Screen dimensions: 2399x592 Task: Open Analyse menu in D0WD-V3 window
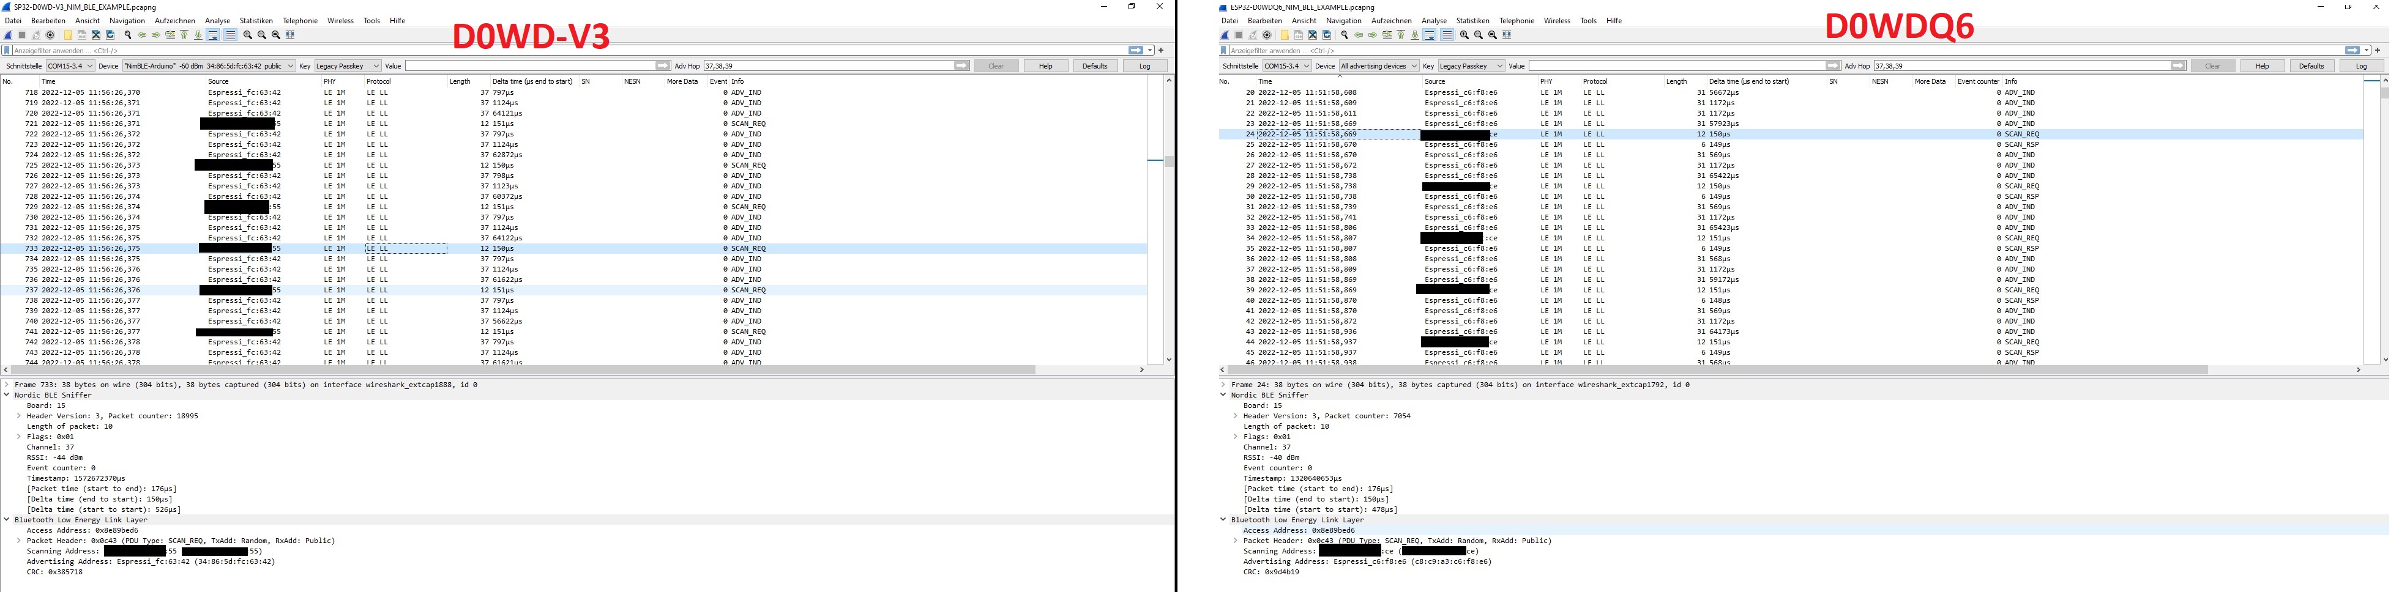[x=217, y=20]
